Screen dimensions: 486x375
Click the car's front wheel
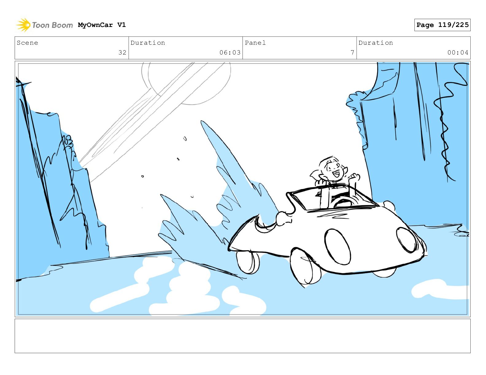[x=305, y=266]
